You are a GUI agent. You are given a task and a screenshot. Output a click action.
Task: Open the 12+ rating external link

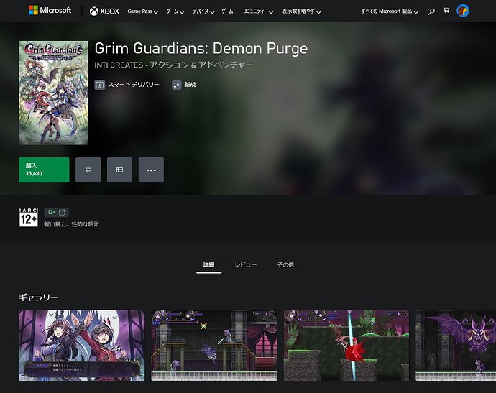point(56,213)
